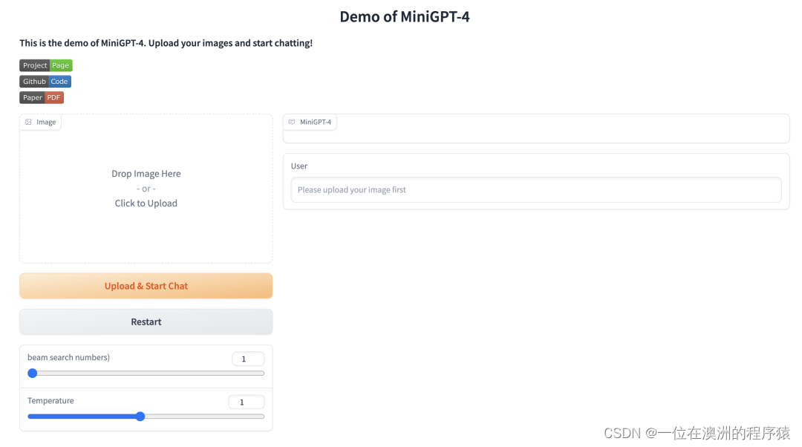
Task: Click the MiniGPT-4 chatbot output panel
Action: tap(536, 128)
